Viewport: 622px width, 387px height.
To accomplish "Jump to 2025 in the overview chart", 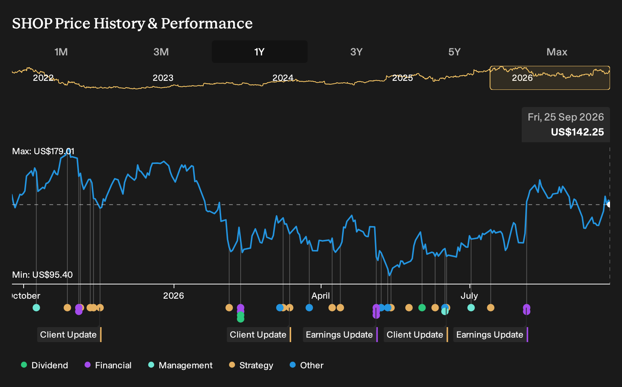I will (x=403, y=78).
